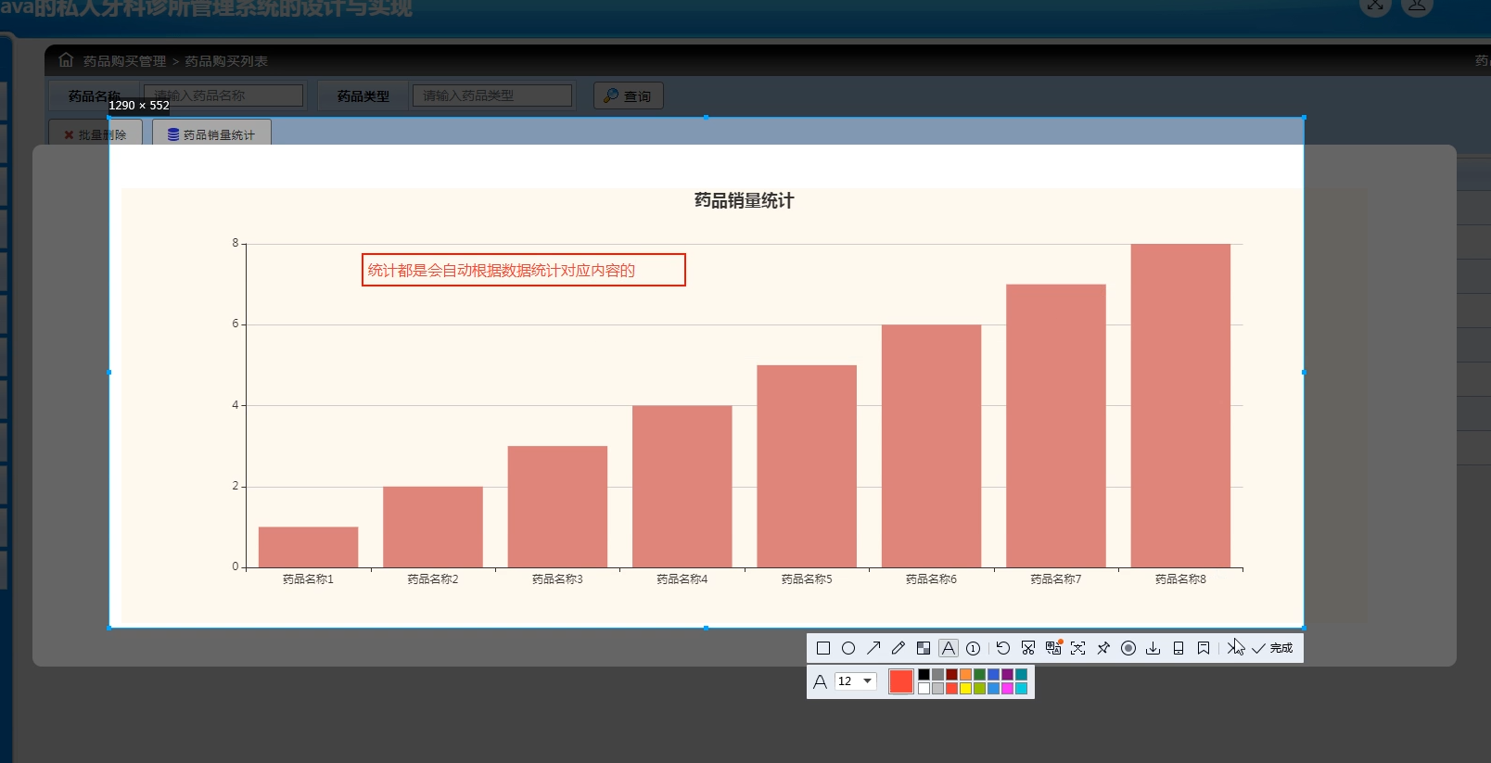Click the current red color preview
Viewport: 1491px width, 763px height.
pos(901,681)
